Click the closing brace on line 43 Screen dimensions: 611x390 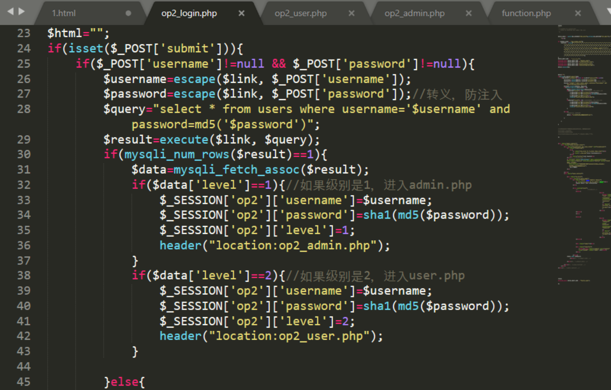pos(135,351)
